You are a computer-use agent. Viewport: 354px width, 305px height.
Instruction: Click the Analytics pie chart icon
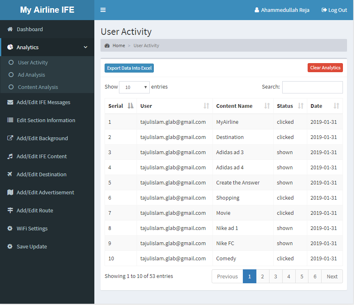click(10, 47)
